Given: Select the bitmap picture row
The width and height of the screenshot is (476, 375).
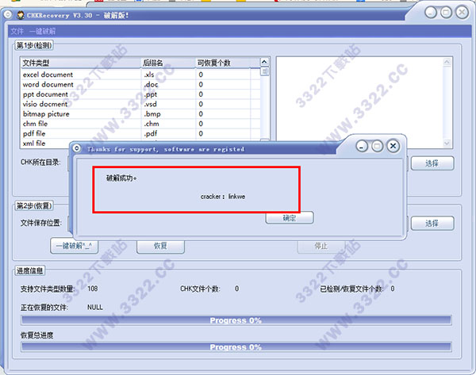Looking at the screenshot, I should [x=140, y=114].
